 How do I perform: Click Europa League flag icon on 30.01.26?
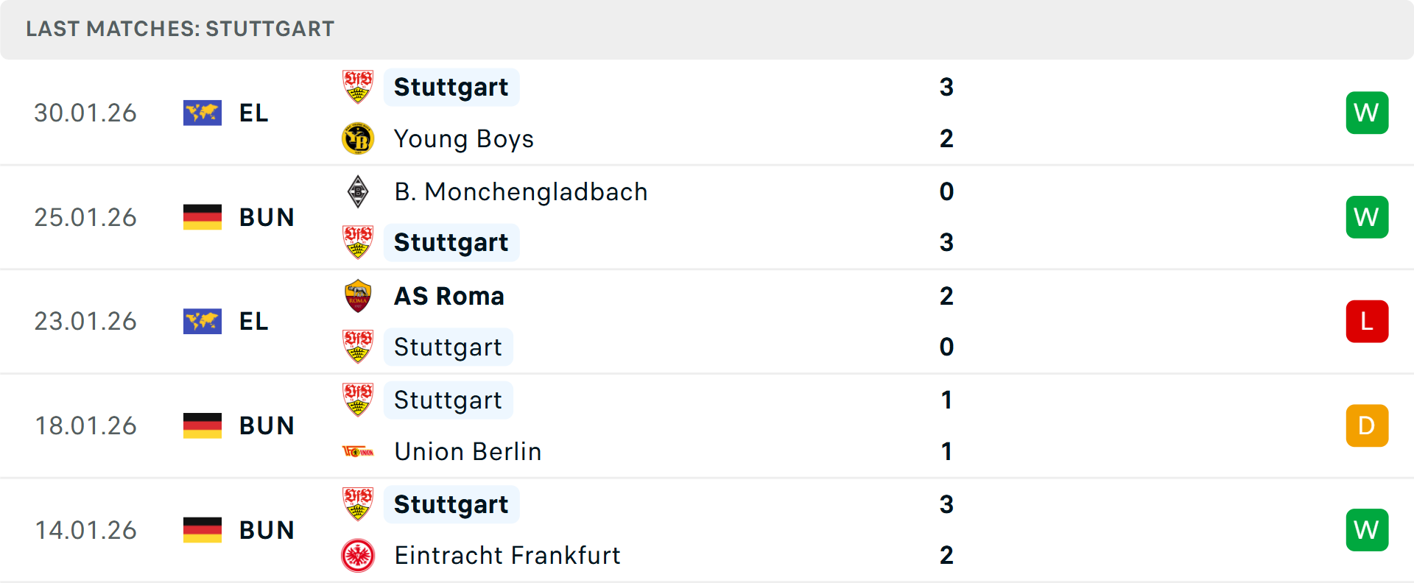coord(203,113)
